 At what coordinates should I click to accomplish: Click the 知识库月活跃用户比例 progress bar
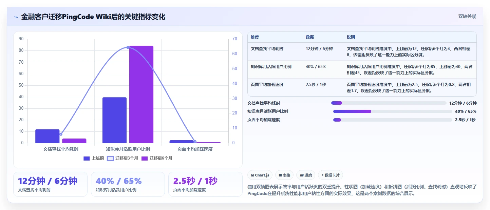tap(393, 111)
